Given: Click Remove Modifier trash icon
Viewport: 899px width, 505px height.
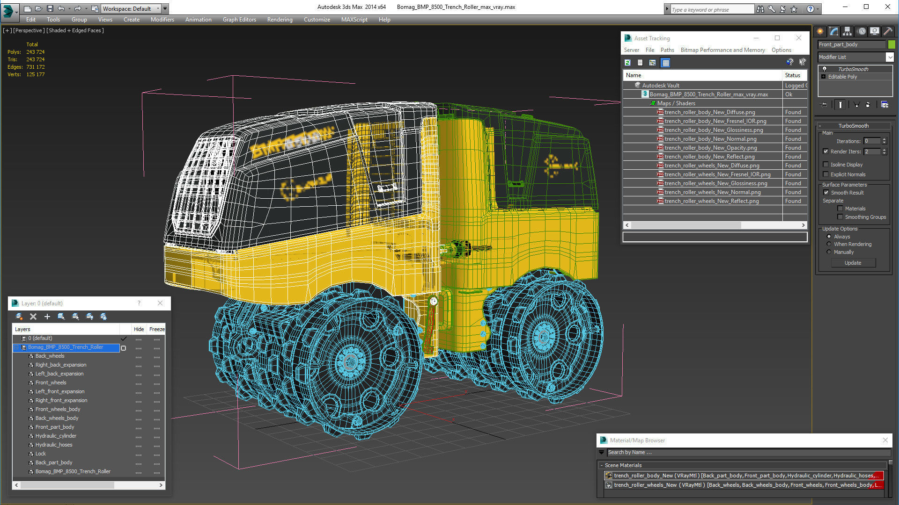Looking at the screenshot, I should [x=868, y=105].
